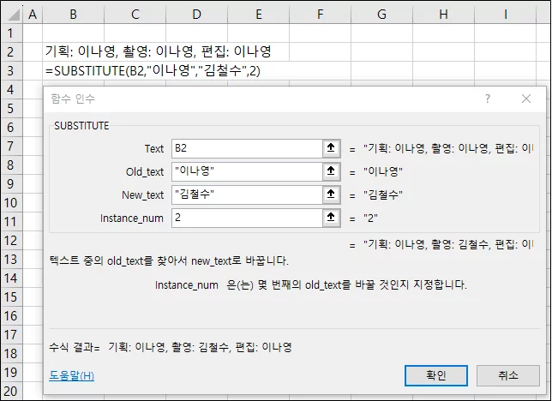Click the evaluated value "2" next to Instance_num
Viewport: 552px width, 401px height.
click(x=370, y=218)
